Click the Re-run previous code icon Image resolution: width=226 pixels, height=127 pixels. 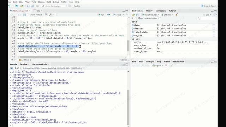coord(108,15)
